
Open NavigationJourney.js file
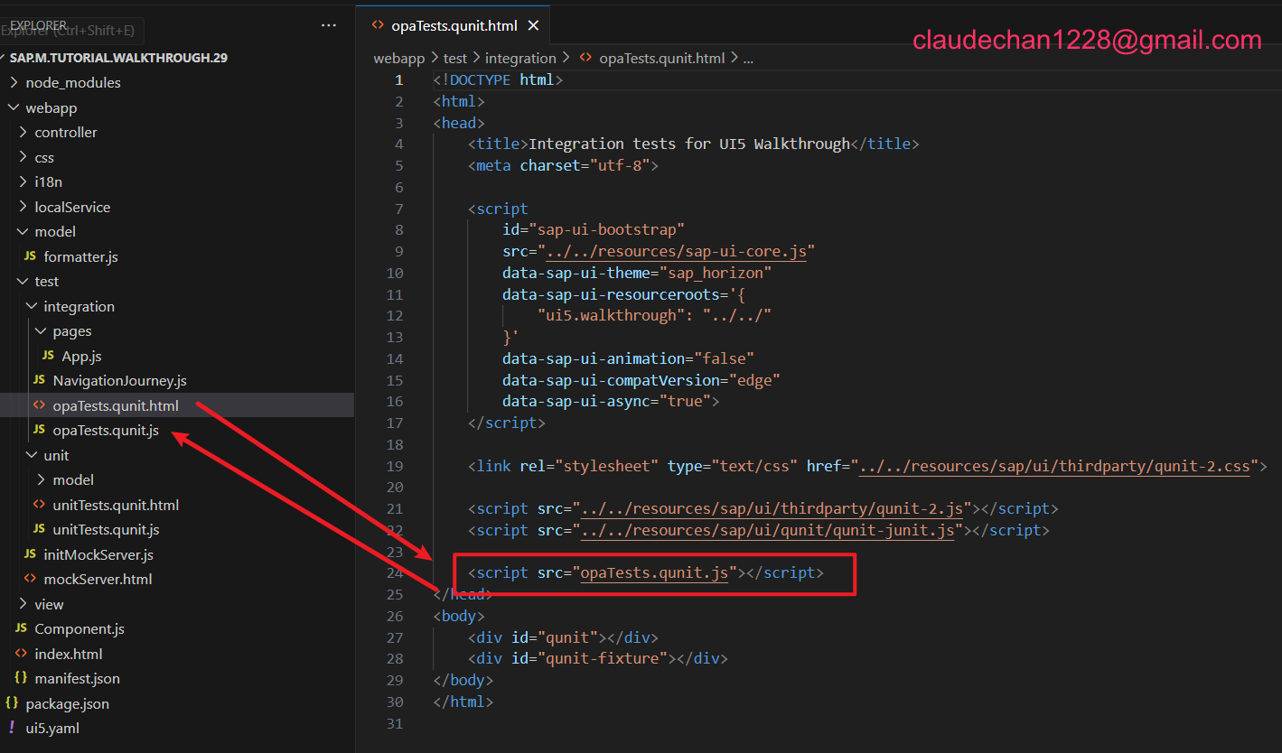(x=119, y=380)
